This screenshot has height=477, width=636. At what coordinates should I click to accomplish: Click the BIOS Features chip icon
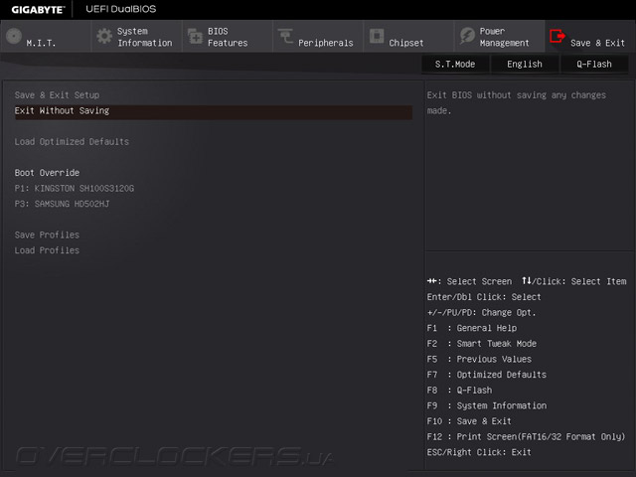[x=195, y=36]
